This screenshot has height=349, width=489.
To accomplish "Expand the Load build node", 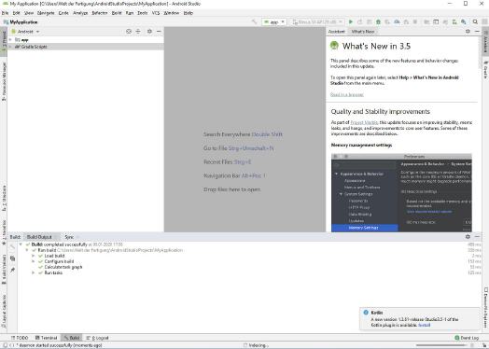I will (x=34, y=256).
